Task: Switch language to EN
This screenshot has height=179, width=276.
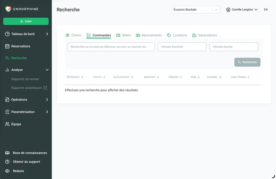Action: point(266,10)
